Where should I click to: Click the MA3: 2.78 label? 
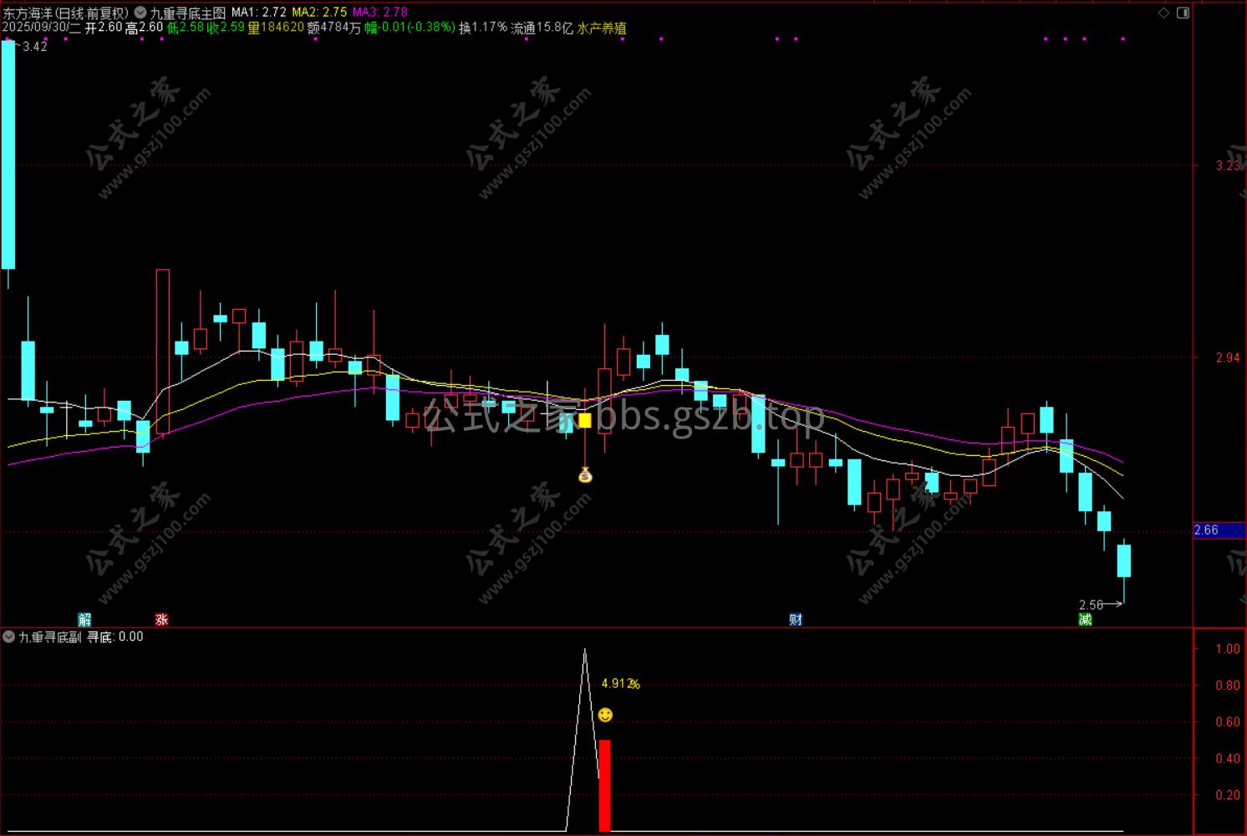pos(380,13)
